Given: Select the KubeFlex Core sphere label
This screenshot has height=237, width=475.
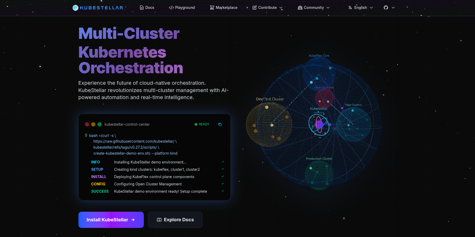Looking at the screenshot, I should click(x=319, y=56).
